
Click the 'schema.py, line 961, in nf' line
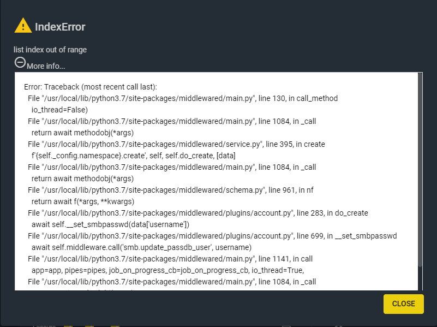point(171,190)
